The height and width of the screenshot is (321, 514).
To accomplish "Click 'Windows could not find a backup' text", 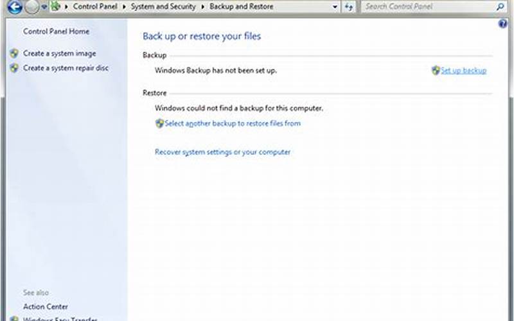I will (x=239, y=108).
